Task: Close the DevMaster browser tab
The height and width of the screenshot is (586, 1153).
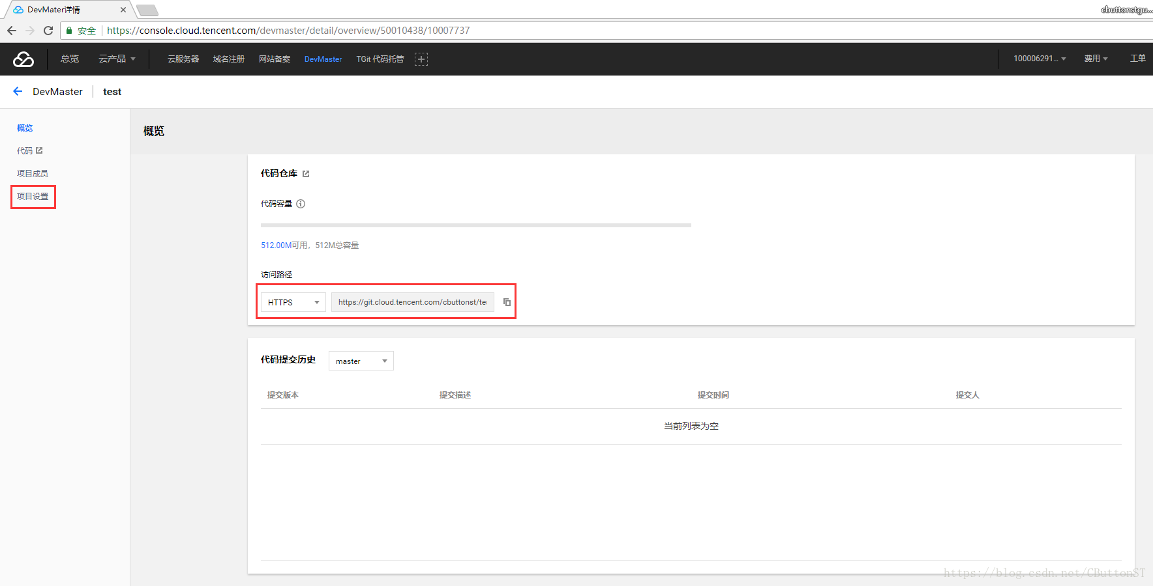Action: click(123, 10)
